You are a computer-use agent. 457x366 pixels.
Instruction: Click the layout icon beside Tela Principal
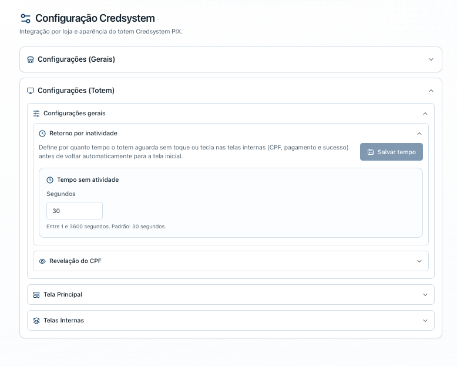click(36, 295)
